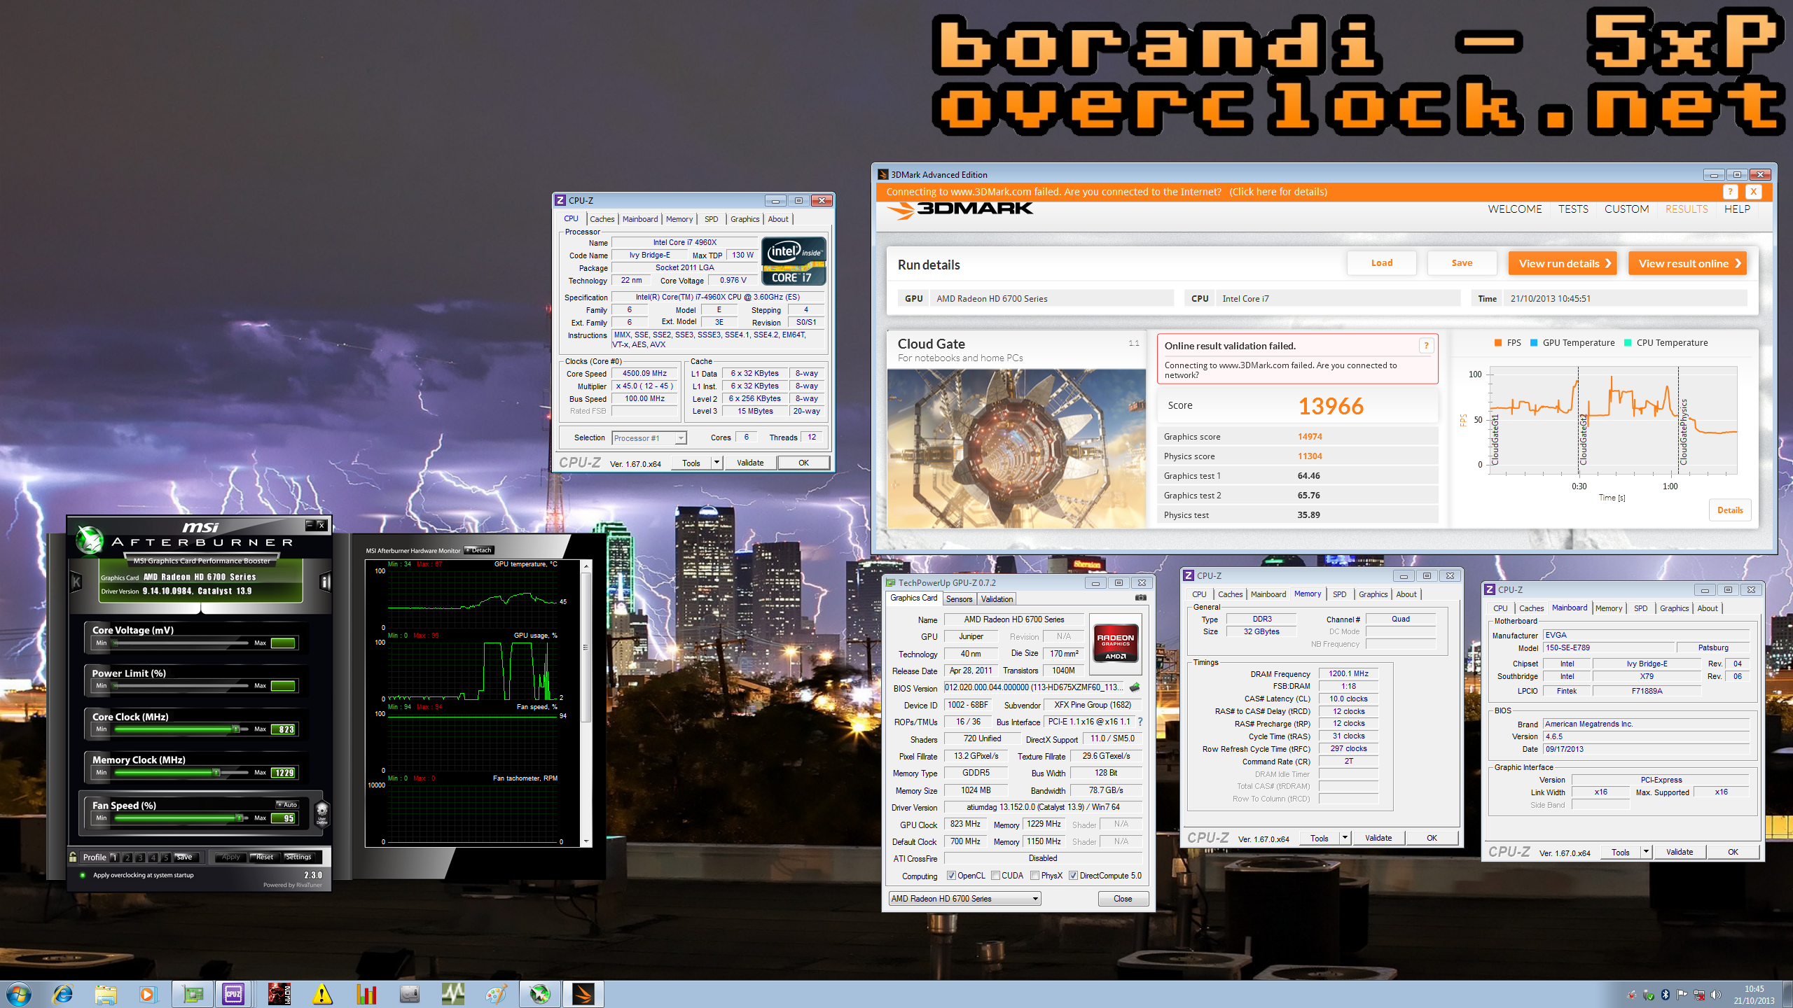Viewport: 1793px width, 1008px height.
Task: Click Core Clock 823 value field
Action: pos(284,729)
